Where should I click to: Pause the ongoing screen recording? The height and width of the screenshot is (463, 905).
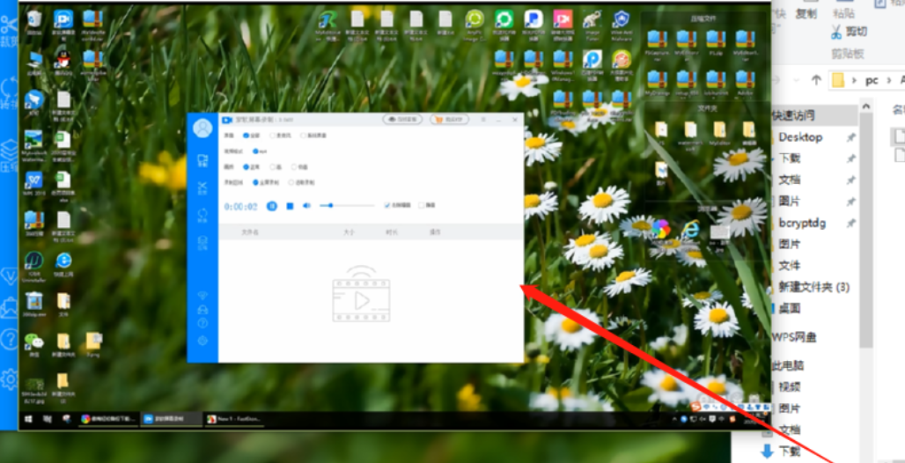[x=272, y=206]
